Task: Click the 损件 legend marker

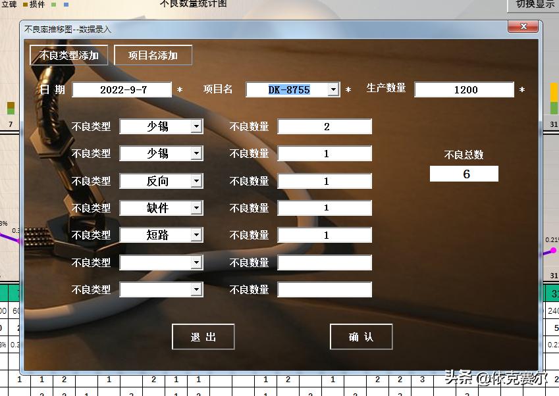Action: pos(24,4)
